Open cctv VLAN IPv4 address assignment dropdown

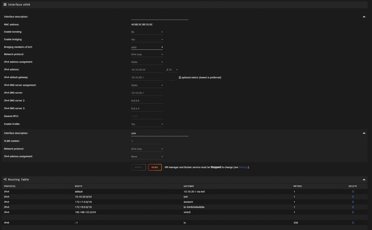tap(147, 156)
